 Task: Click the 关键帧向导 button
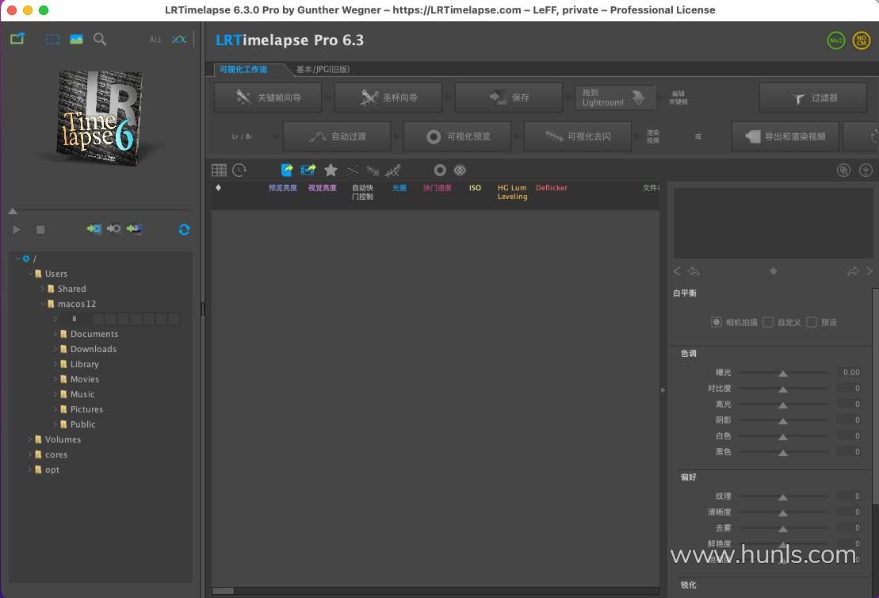point(268,98)
